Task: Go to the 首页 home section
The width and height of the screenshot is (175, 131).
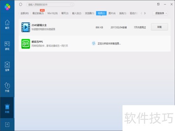Action: 7,24
